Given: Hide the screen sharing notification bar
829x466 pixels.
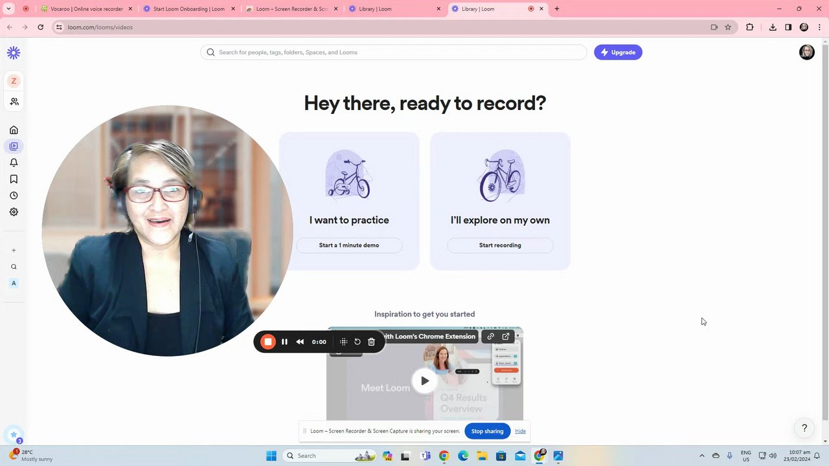Looking at the screenshot, I should pos(520,431).
